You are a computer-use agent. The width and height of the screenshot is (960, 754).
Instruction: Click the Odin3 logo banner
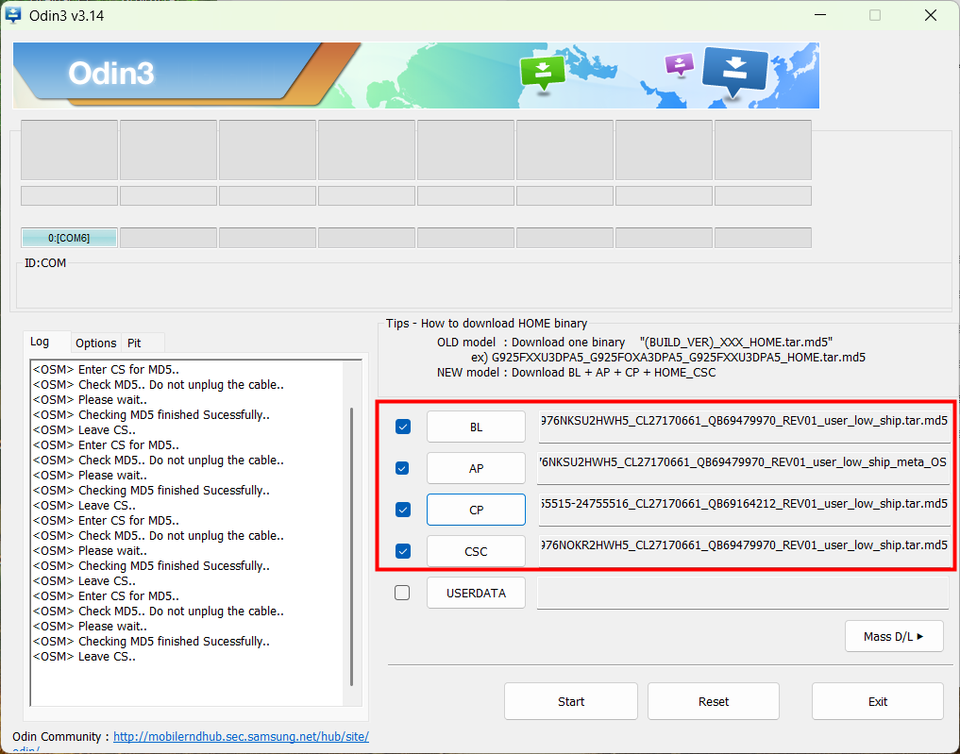(416, 75)
